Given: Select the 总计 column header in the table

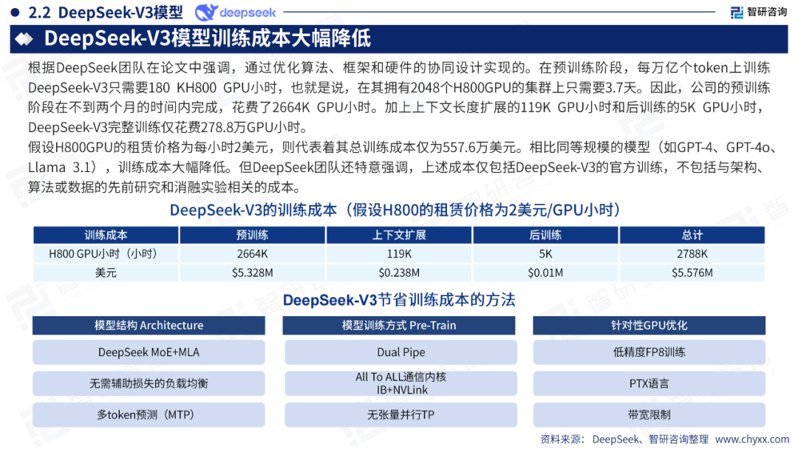Looking at the screenshot, I should 692,235.
